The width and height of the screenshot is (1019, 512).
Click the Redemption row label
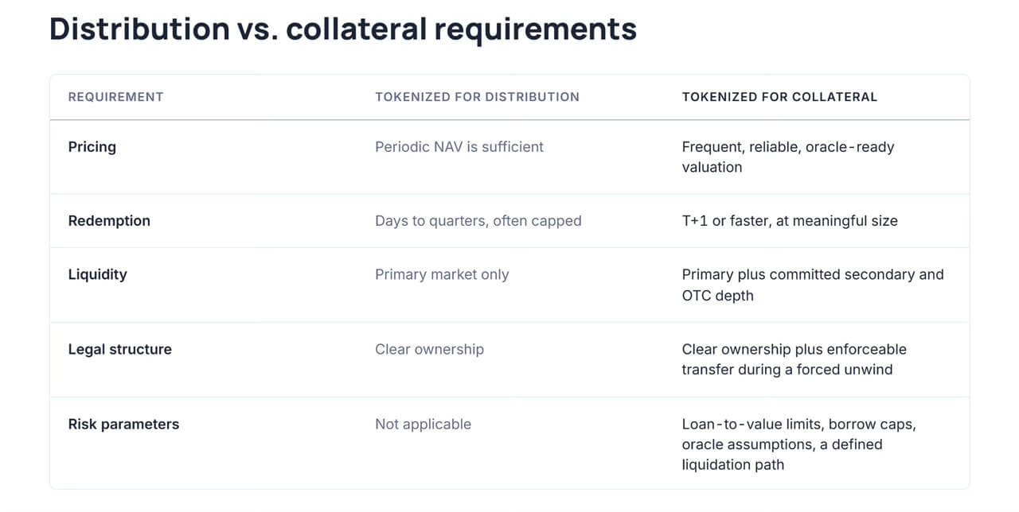109,221
